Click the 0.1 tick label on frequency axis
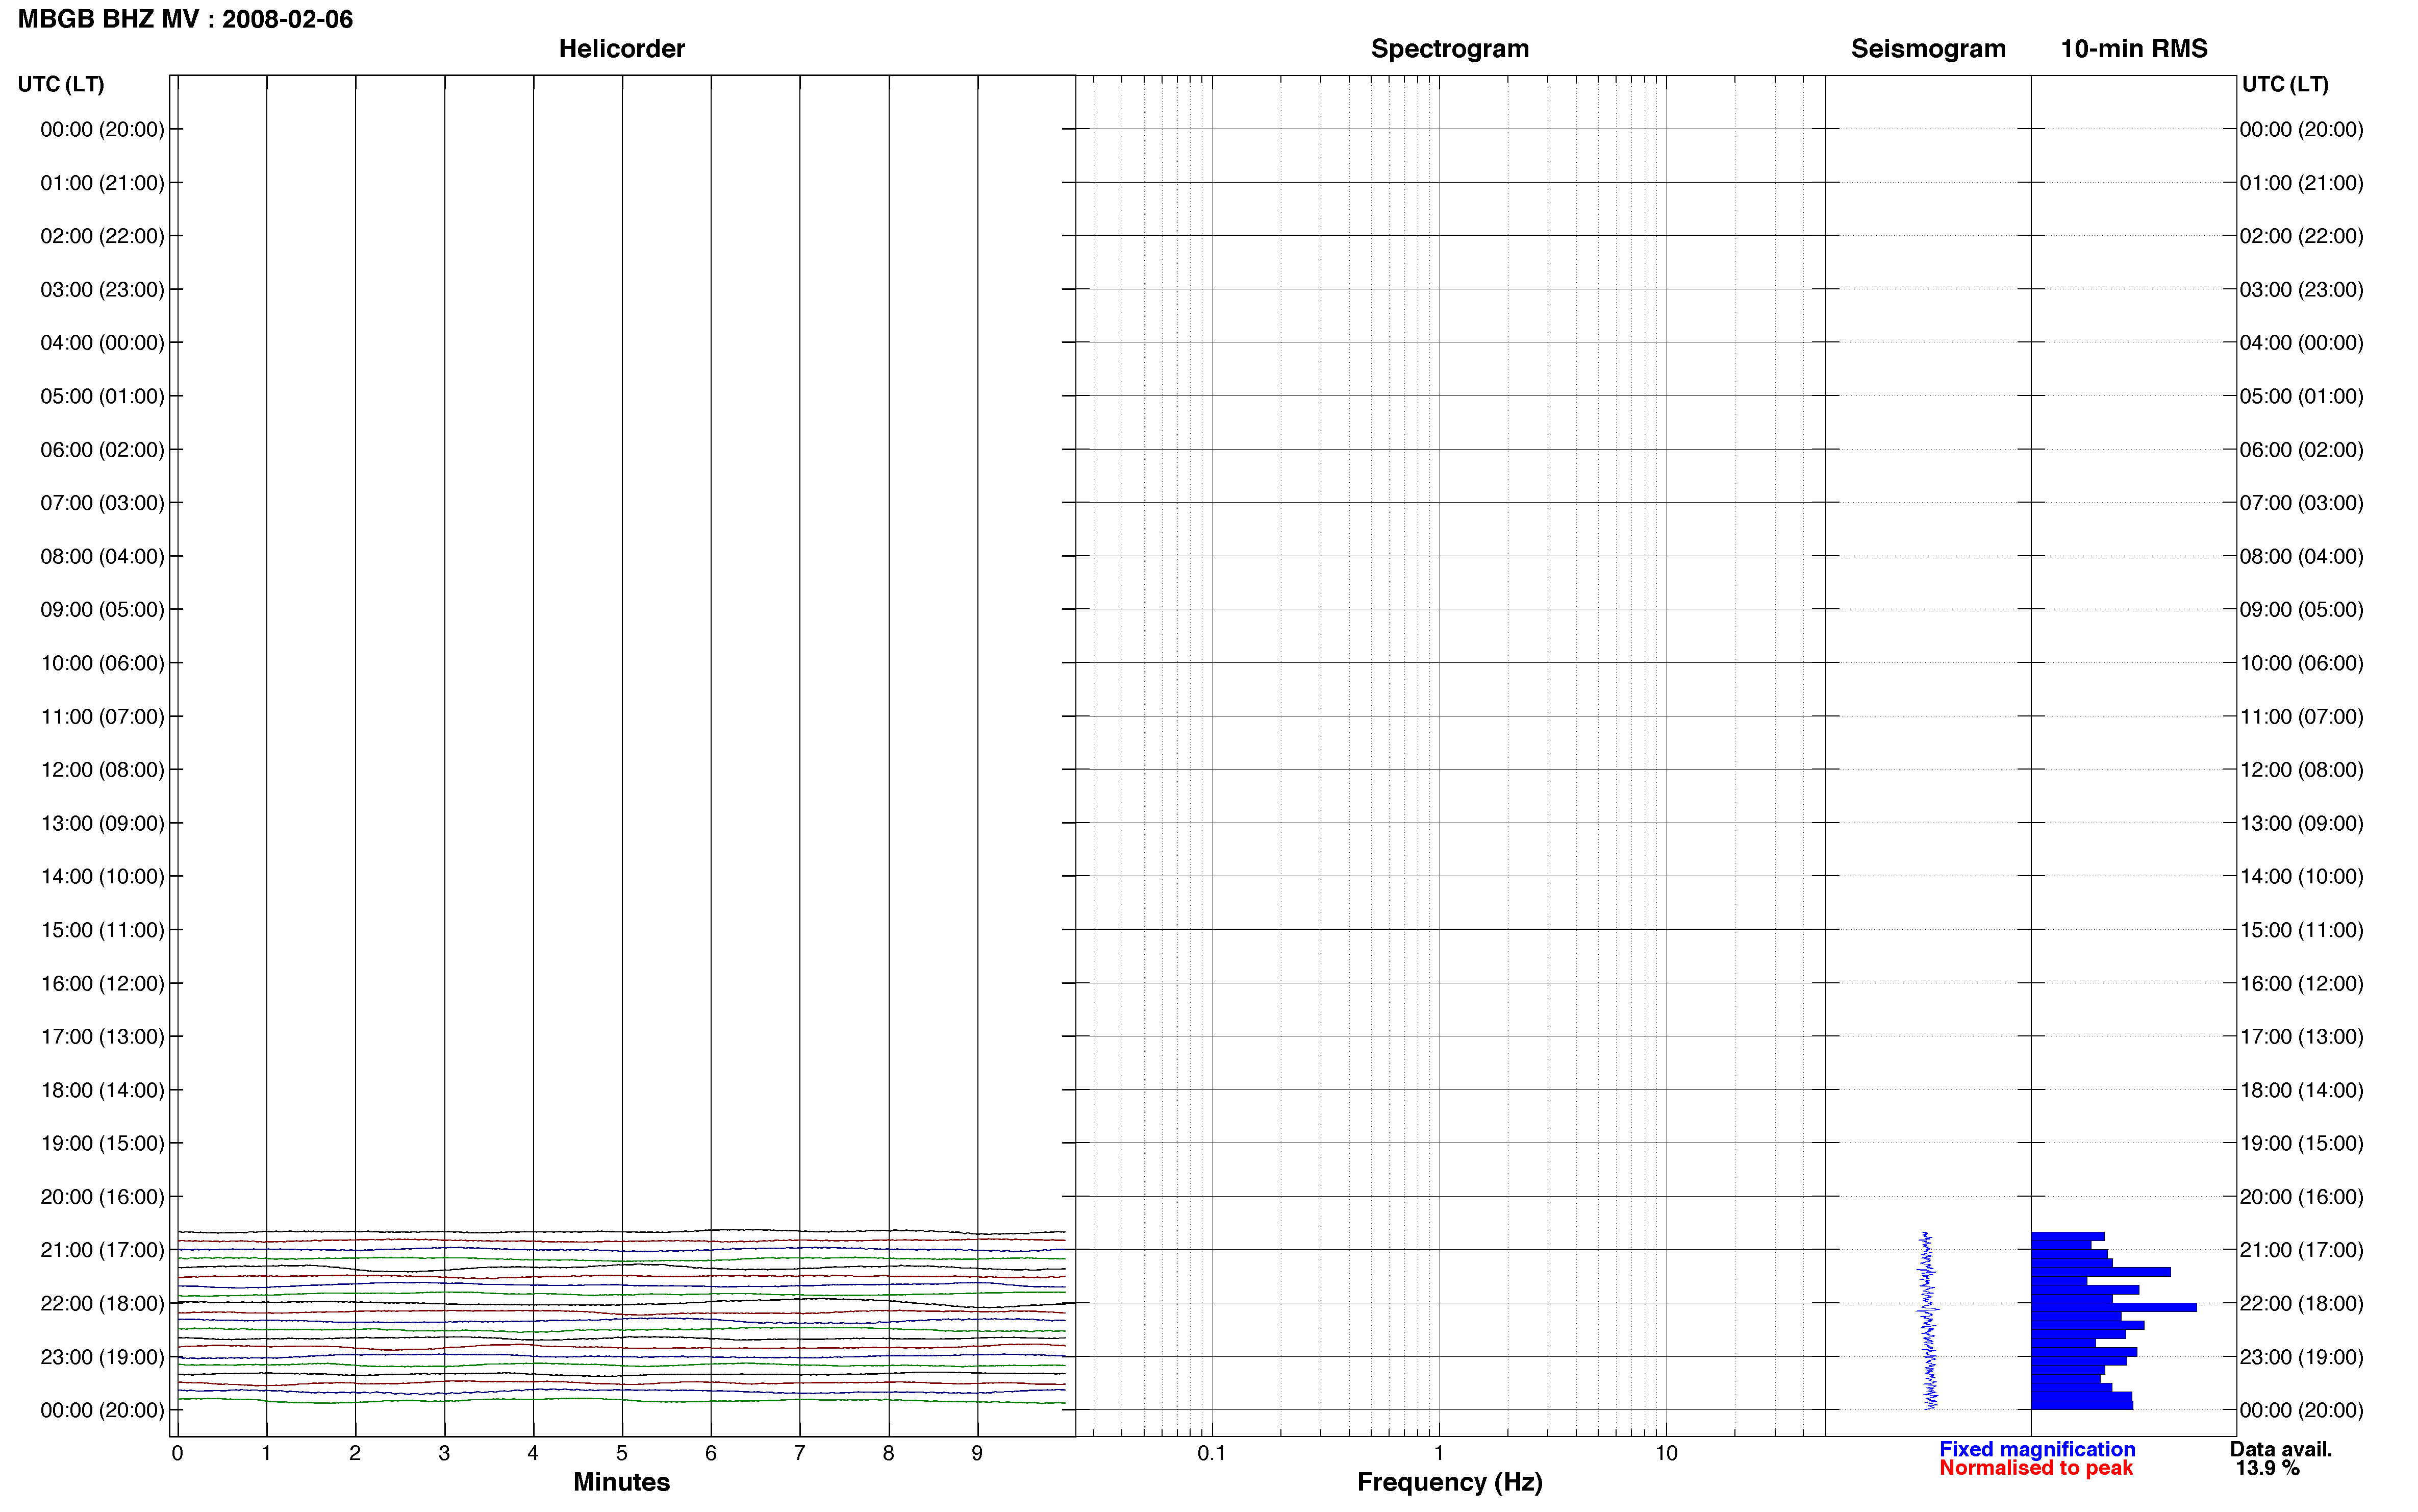 1212,1453
